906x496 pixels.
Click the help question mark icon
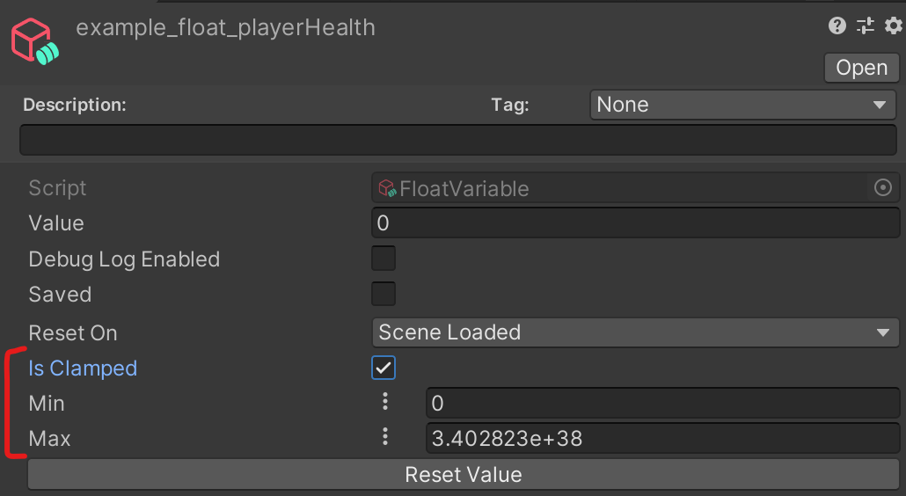[x=837, y=26]
